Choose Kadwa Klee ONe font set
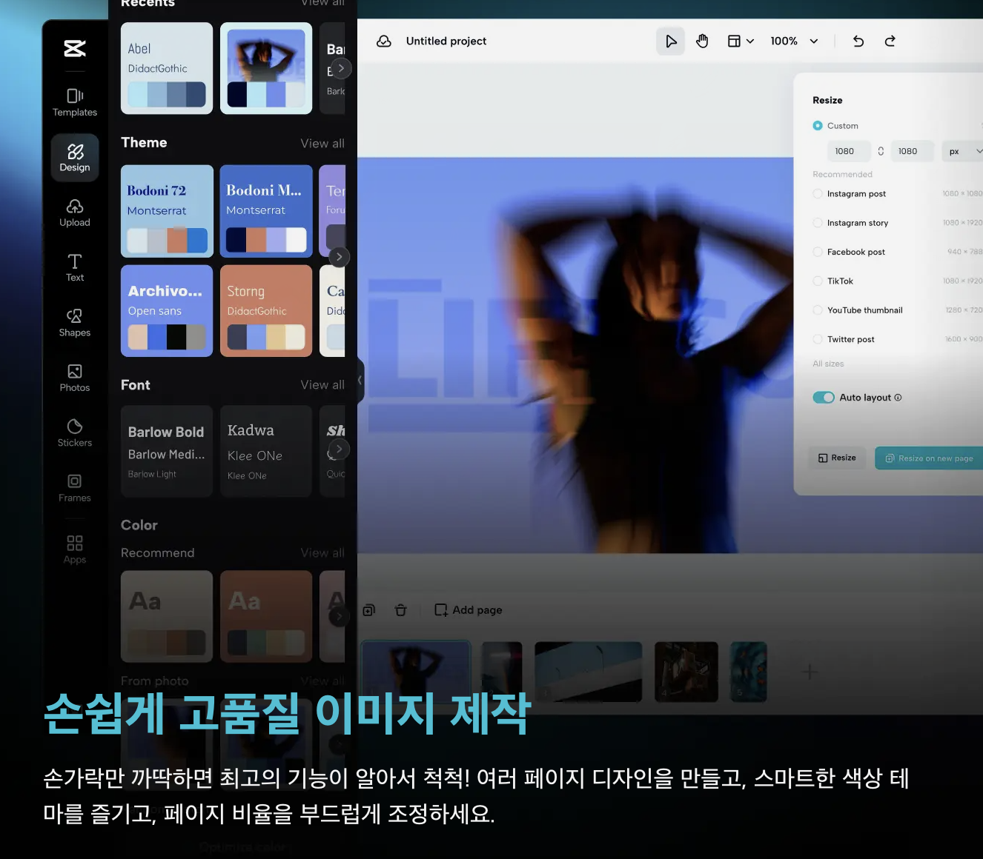 click(266, 451)
